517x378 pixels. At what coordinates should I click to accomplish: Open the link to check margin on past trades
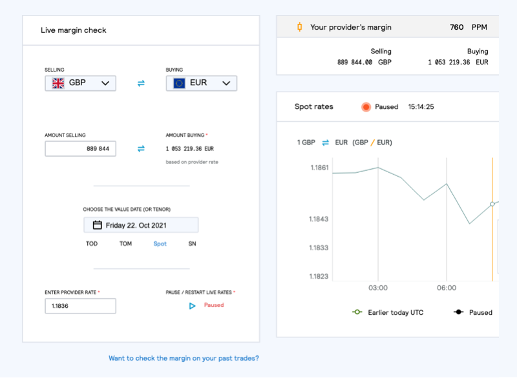pyautogui.click(x=184, y=357)
